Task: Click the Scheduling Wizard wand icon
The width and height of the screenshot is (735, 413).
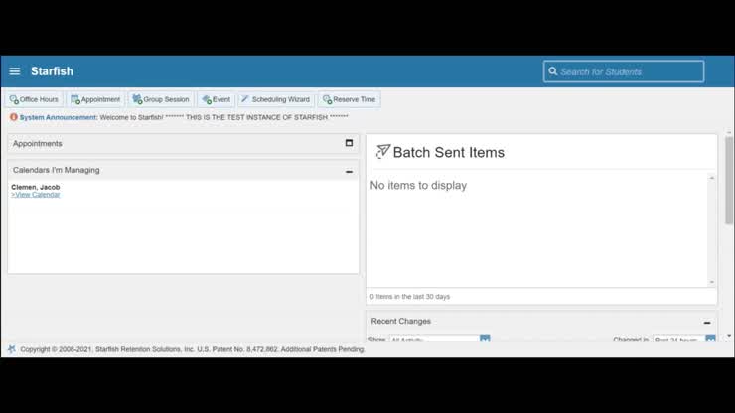Action: [245, 99]
